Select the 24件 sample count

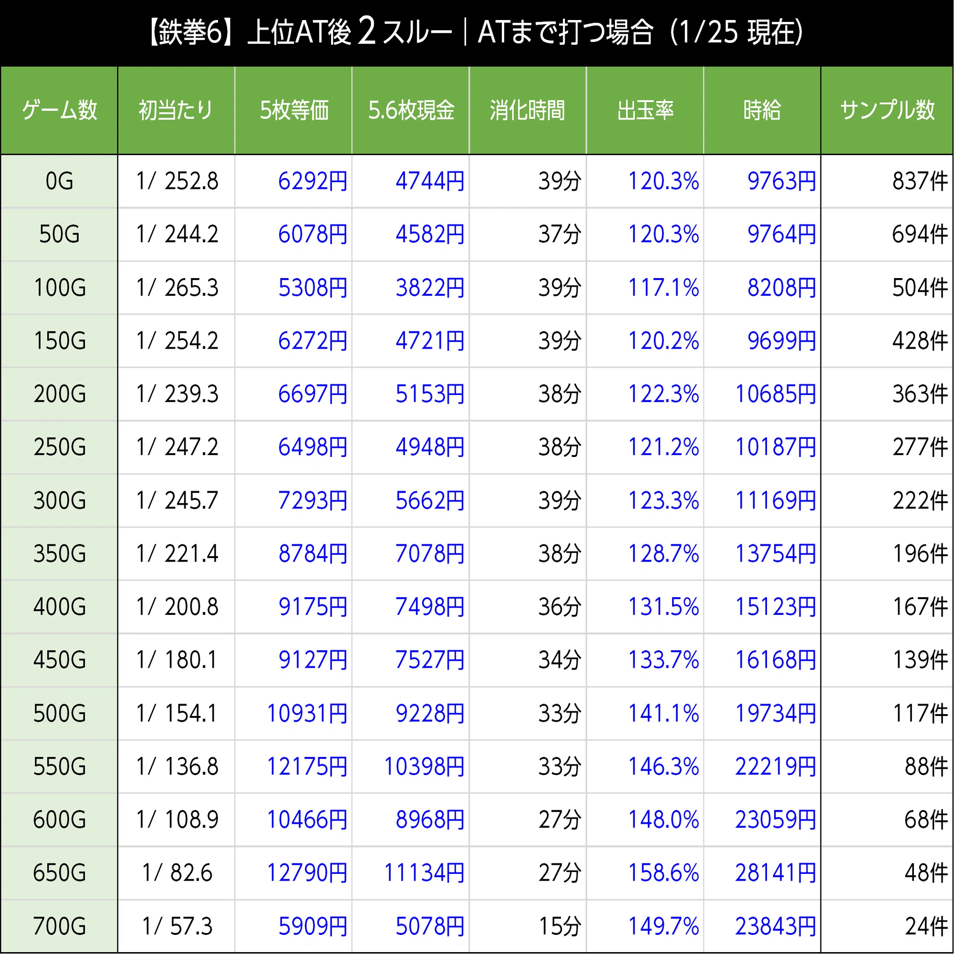tap(926, 927)
